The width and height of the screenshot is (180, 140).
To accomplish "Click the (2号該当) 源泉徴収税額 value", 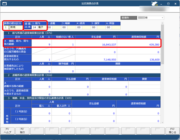I will point(158,121).
